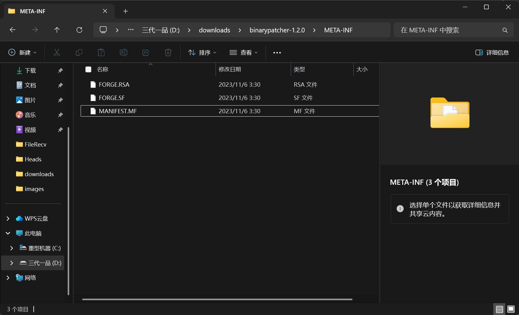Click the search magnifier icon

pos(505,30)
